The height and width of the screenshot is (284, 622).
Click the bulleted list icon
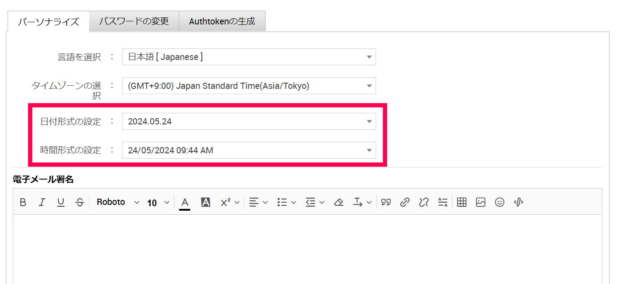pos(282,202)
